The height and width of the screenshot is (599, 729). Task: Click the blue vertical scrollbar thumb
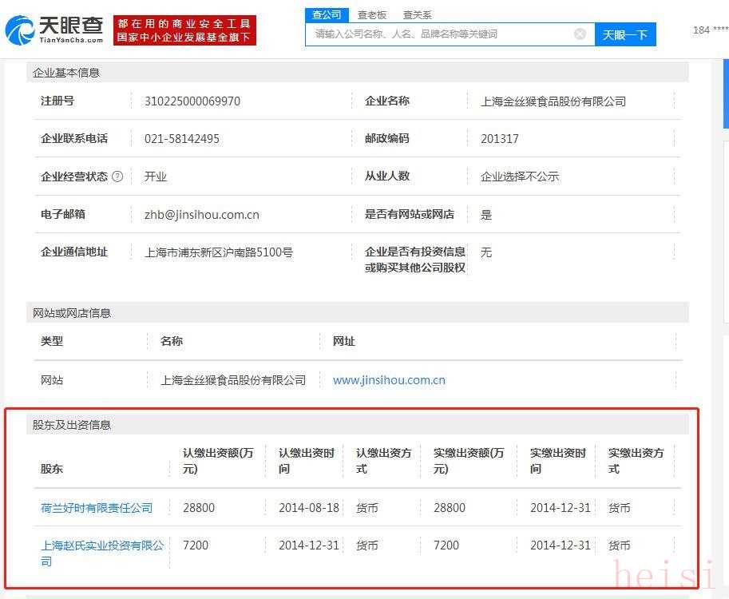point(727,93)
